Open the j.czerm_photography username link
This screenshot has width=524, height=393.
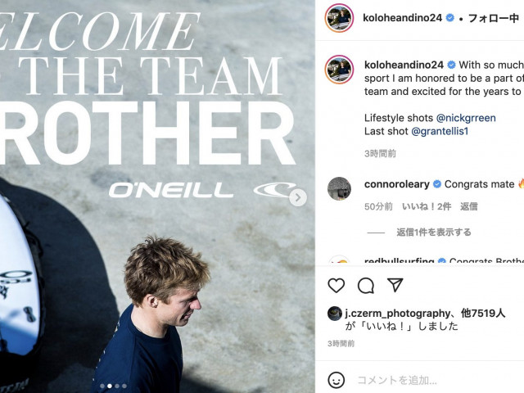tap(397, 313)
